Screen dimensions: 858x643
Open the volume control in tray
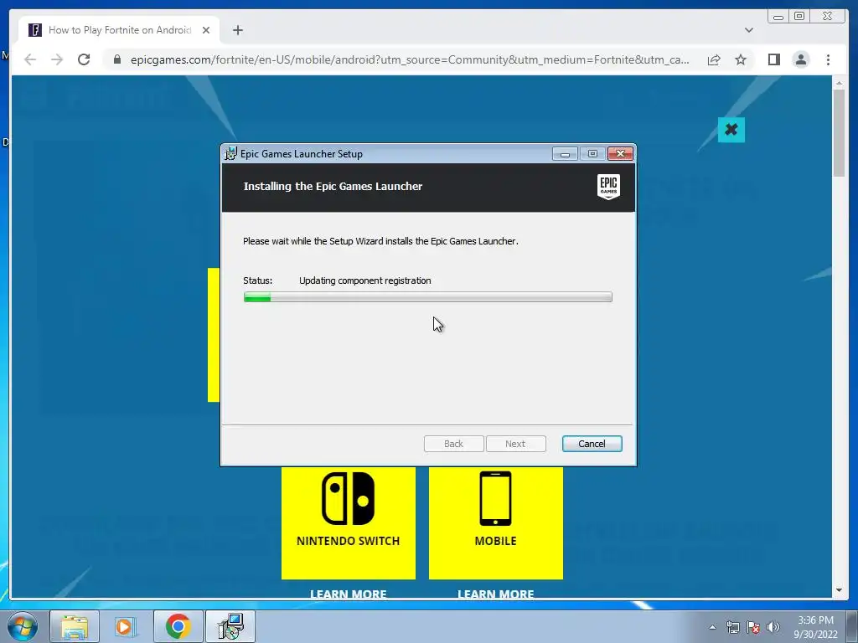pyautogui.click(x=773, y=627)
